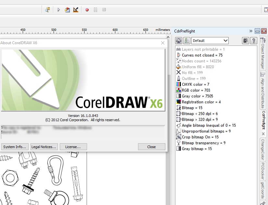Open the getCoords docker tab
This screenshot has width=268, height=205.
pyautogui.click(x=263, y=190)
